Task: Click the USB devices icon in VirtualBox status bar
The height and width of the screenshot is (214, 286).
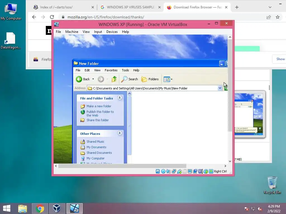Action: 179,171
